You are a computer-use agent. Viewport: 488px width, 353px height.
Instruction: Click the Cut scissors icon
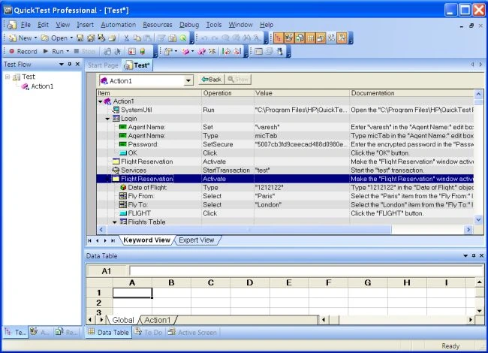pyautogui.click(x=126, y=38)
